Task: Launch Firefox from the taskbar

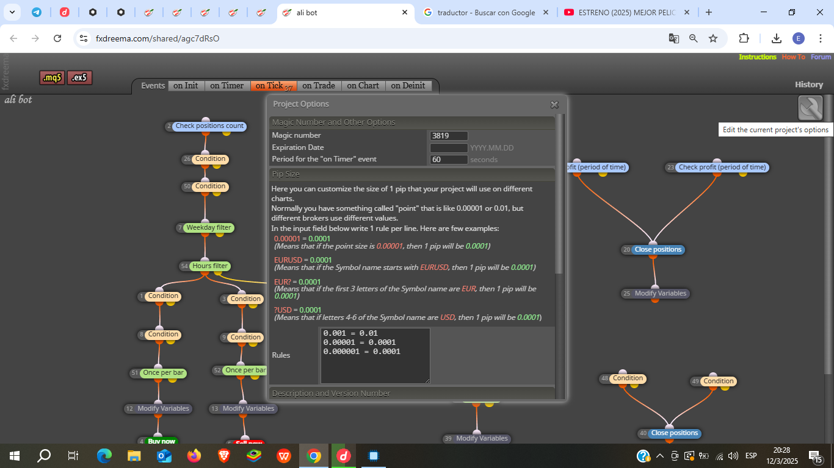Action: click(194, 456)
